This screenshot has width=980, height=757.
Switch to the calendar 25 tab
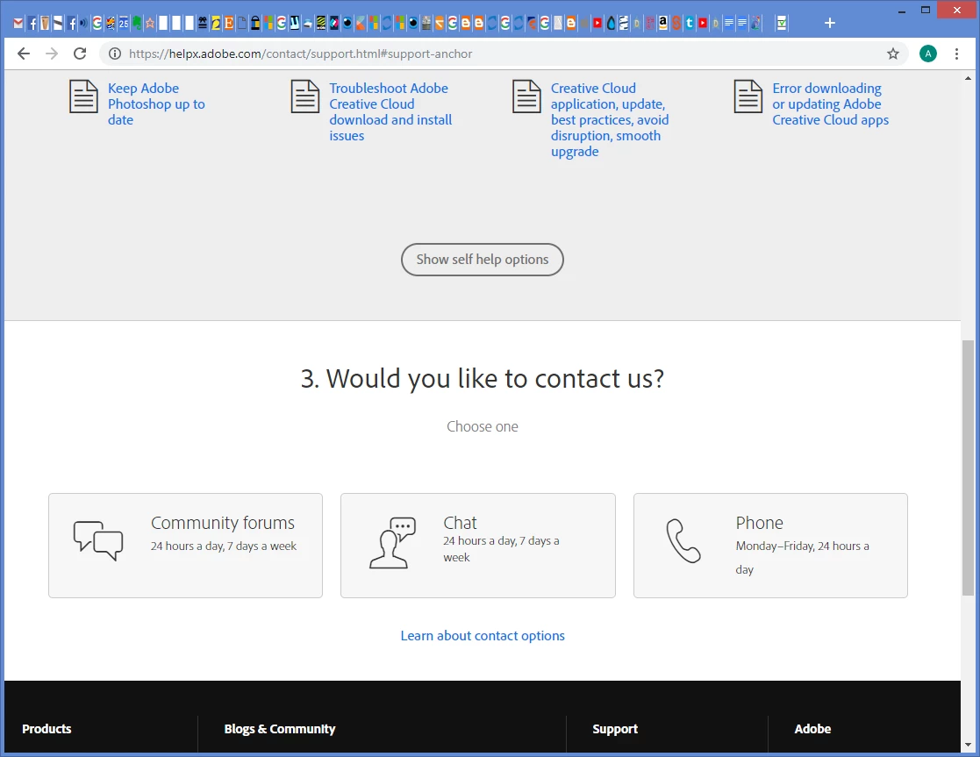(x=124, y=24)
